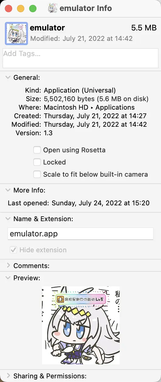
Task: Collapse the Preview section
Action: point(8,278)
